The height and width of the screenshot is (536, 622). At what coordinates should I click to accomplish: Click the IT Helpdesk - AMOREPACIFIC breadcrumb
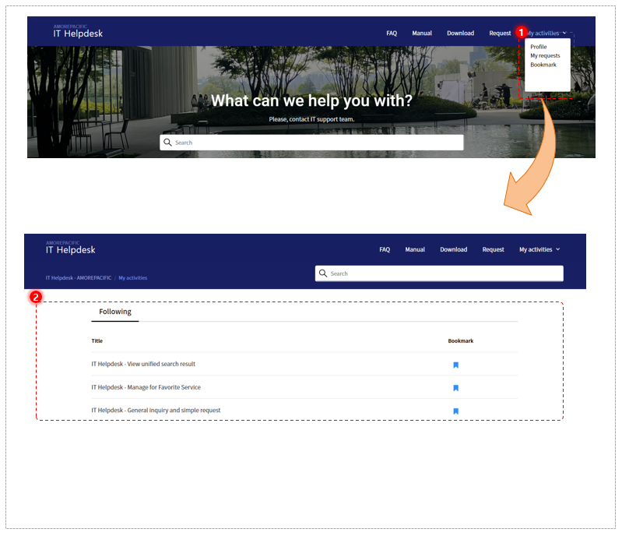click(x=78, y=278)
